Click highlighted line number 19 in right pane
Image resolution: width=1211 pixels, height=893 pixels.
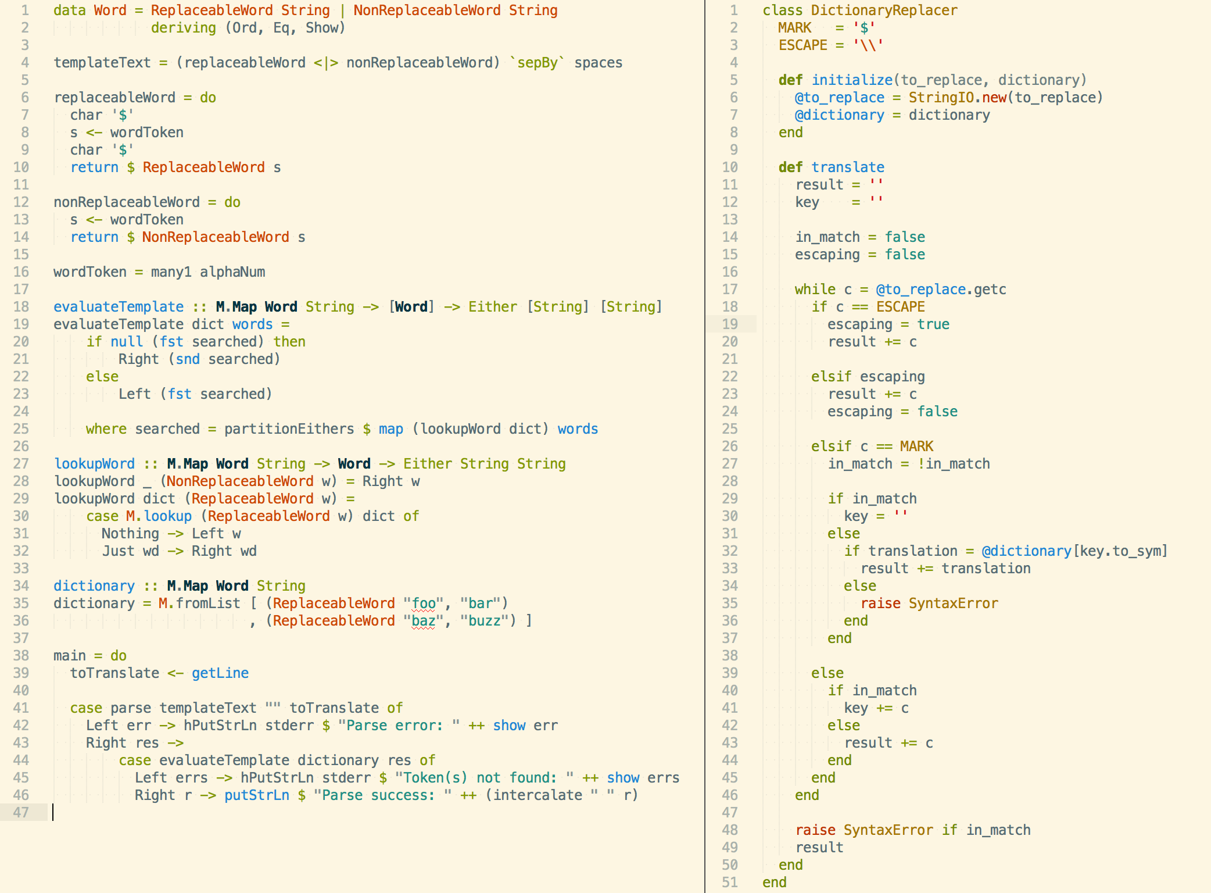(730, 324)
